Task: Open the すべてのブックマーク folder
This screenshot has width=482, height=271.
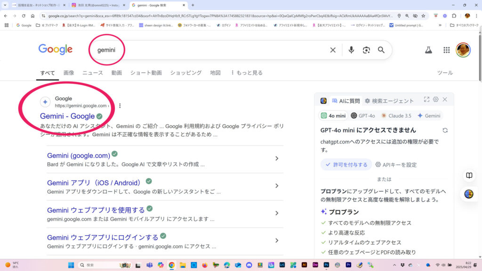Action: (x=465, y=25)
